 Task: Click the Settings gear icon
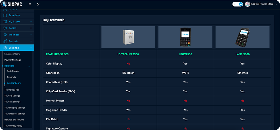[x=5, y=48]
